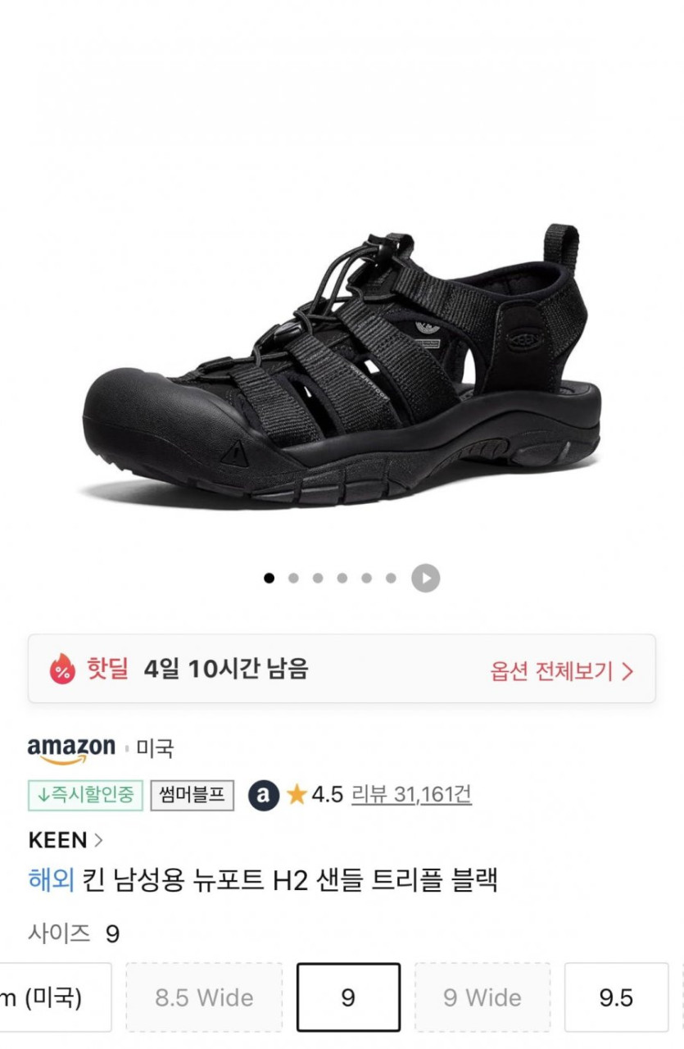Tap the orange star rating icon
The width and height of the screenshot is (684, 1049).
click(297, 794)
